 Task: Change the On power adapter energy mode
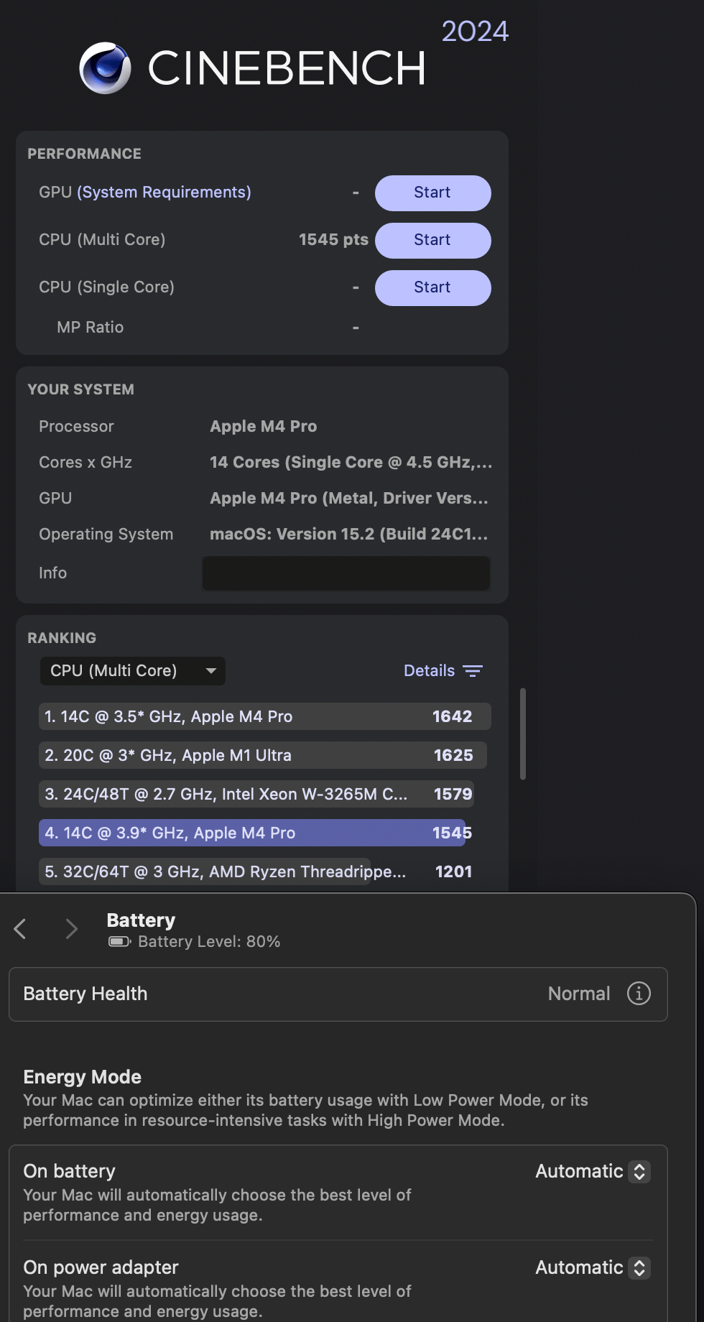coord(593,1268)
